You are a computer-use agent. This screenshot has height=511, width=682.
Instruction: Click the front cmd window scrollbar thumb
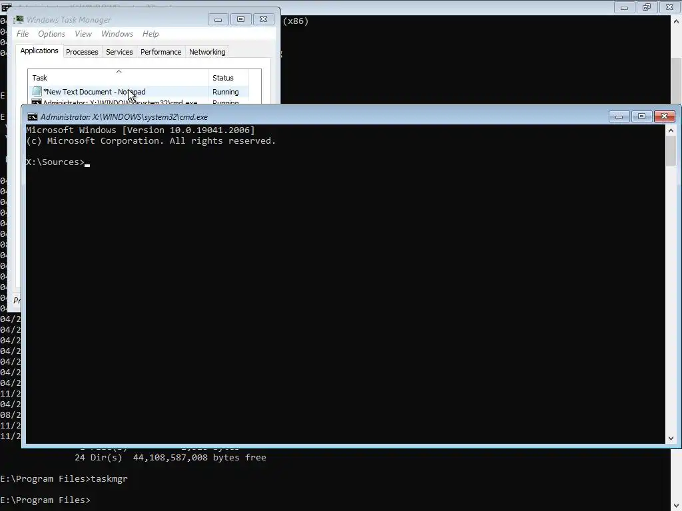click(671, 150)
